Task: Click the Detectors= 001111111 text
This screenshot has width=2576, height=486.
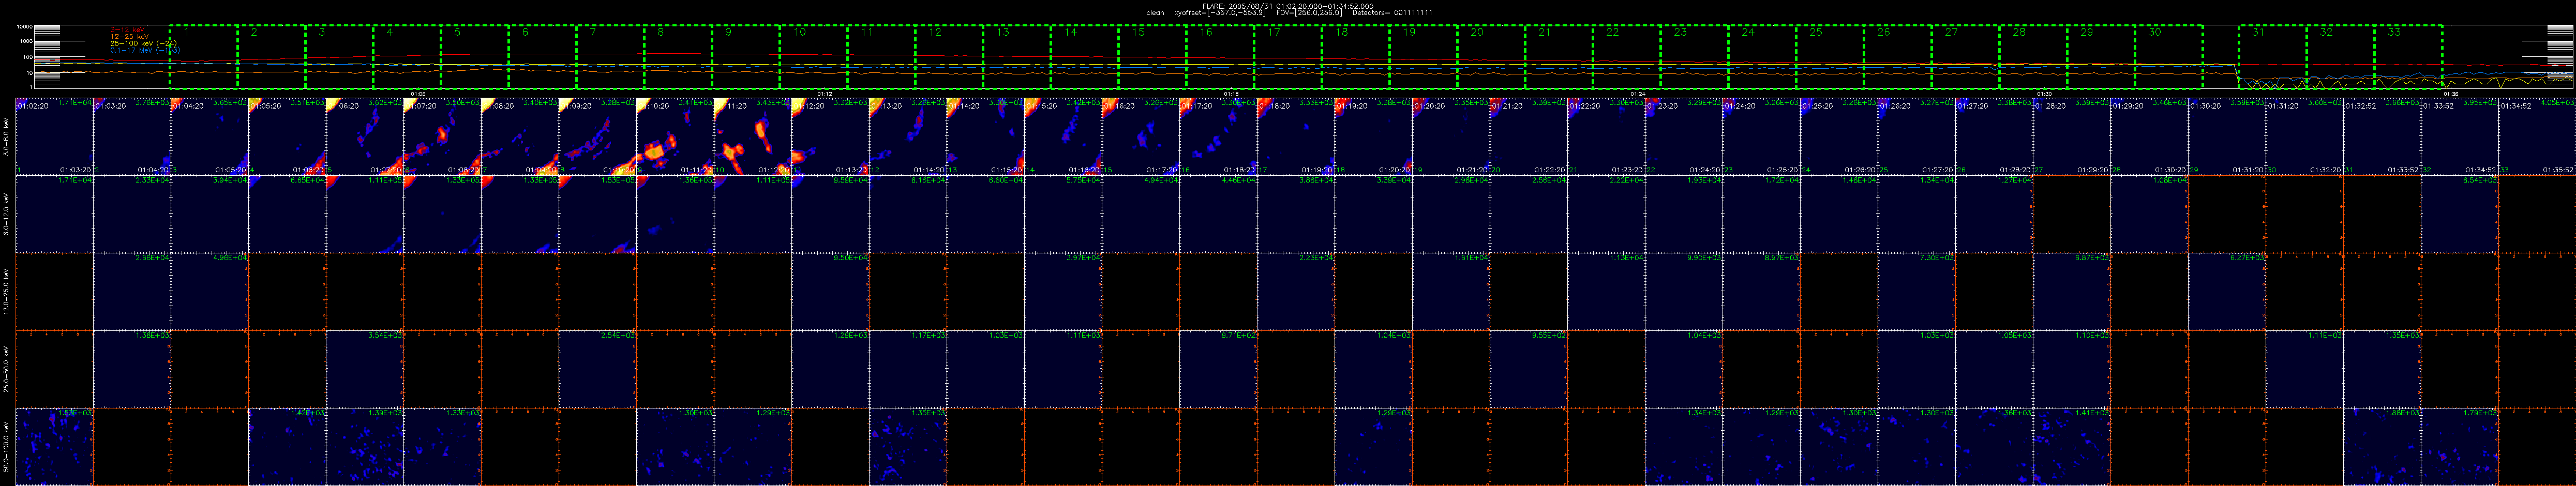Action: [1392, 12]
